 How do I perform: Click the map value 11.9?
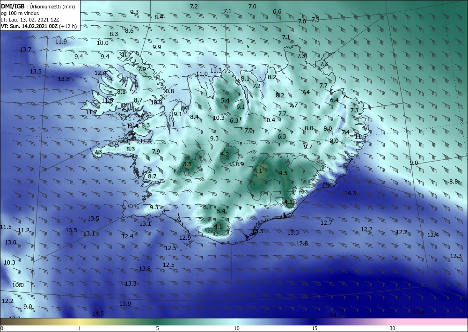point(61,42)
